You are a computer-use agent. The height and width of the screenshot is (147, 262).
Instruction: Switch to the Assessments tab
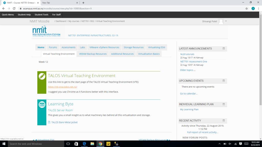(68, 47)
